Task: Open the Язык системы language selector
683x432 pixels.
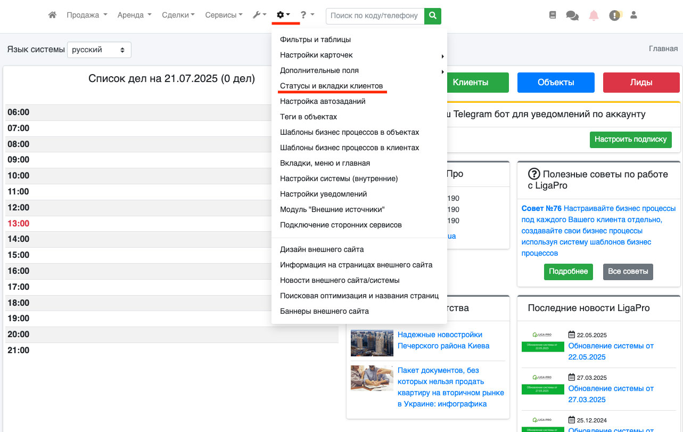Action: 99,50
